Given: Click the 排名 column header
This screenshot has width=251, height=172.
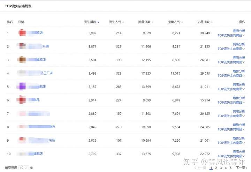Looking at the screenshot, I should coord(10,22).
